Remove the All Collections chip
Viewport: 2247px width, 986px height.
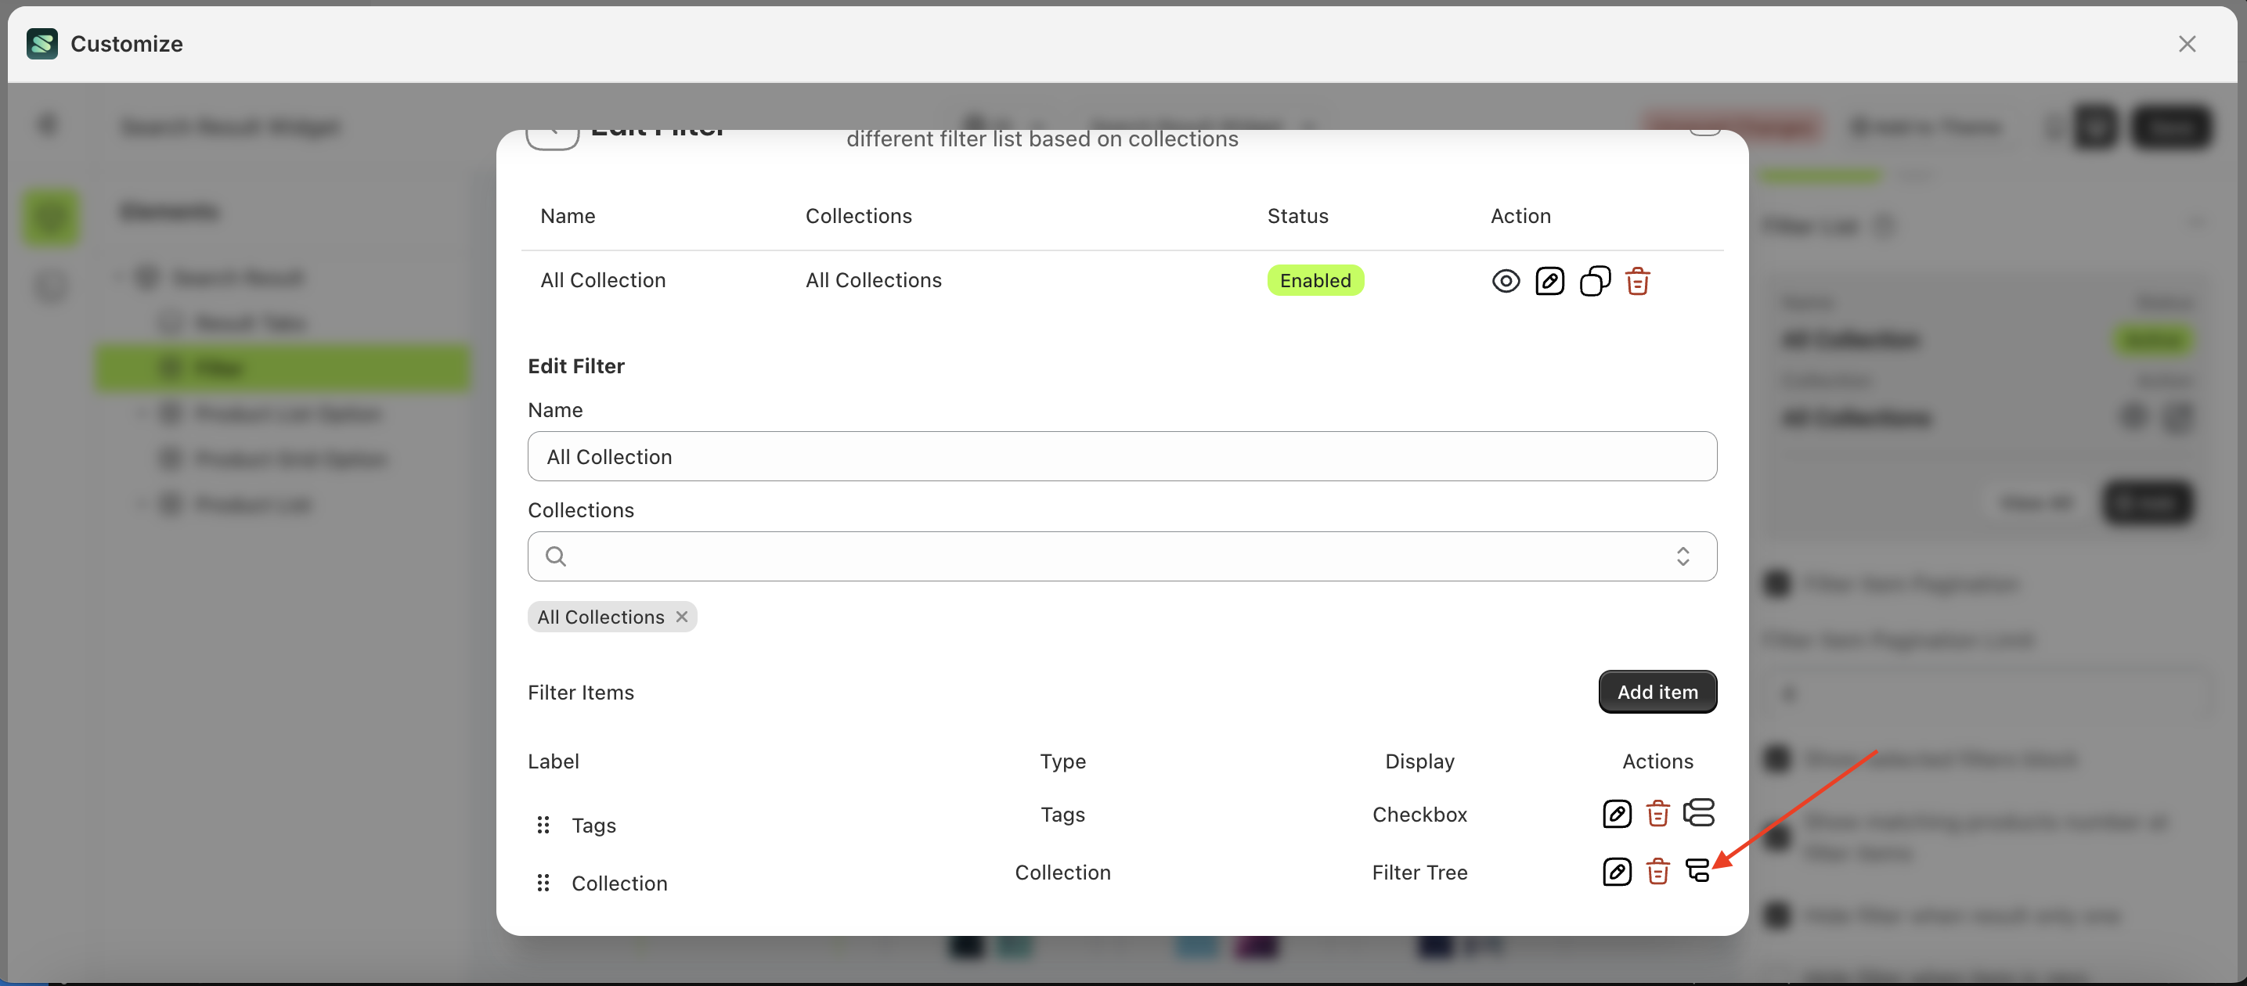click(x=682, y=617)
